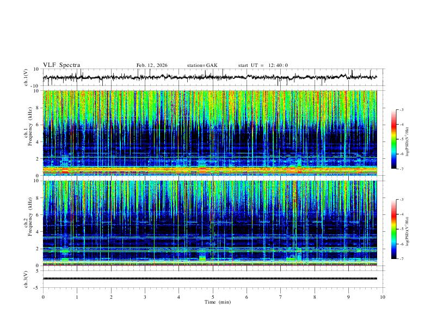The width and height of the screenshot is (431, 333).
Task: Click the 'start UT = 12:40:0' text
Action: point(263,65)
